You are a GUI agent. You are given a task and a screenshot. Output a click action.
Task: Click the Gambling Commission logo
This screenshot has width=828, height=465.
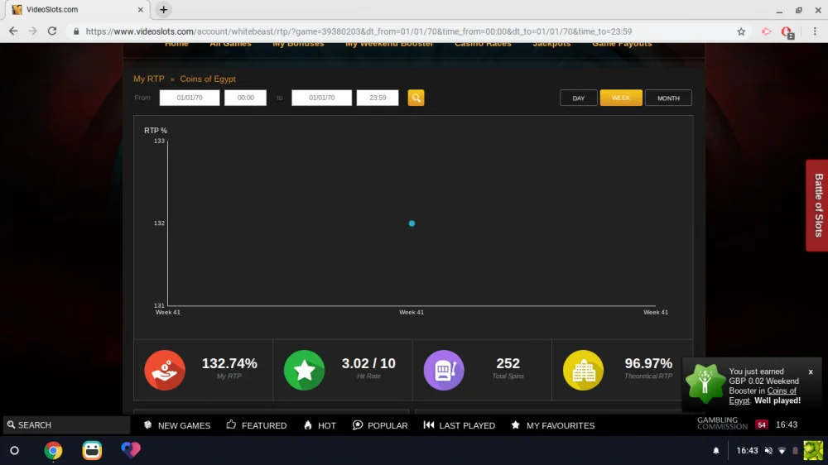(x=722, y=424)
